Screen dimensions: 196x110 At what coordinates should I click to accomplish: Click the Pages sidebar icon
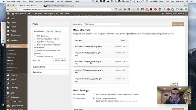tap(8, 31)
